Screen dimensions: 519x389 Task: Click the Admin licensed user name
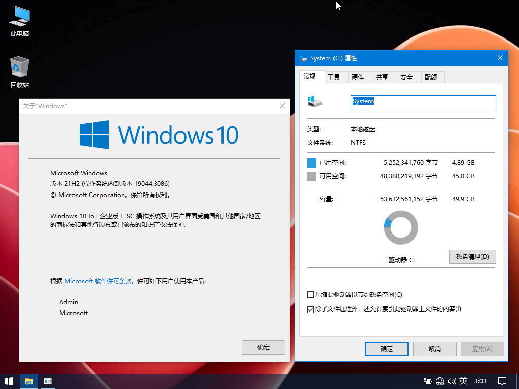tap(68, 302)
